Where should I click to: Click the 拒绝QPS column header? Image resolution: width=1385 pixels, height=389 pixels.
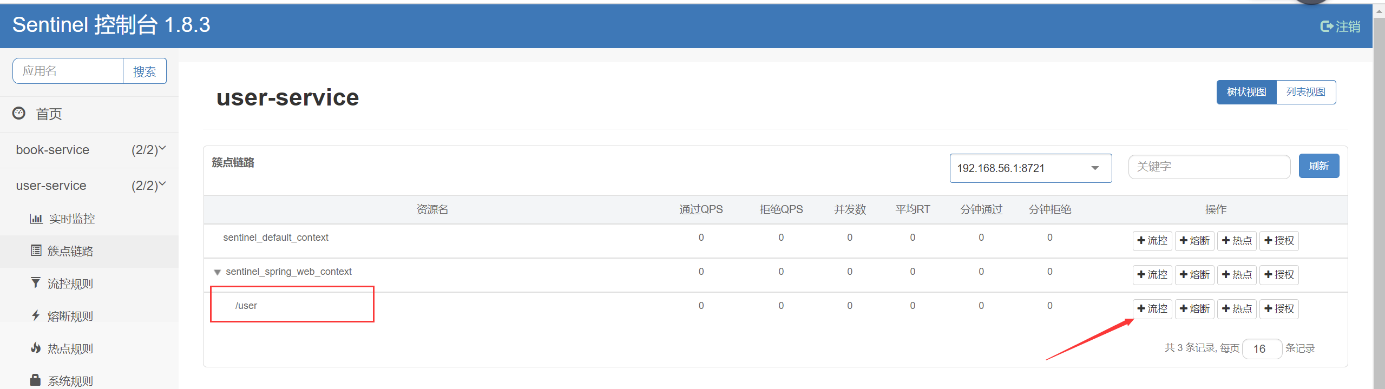[781, 209]
